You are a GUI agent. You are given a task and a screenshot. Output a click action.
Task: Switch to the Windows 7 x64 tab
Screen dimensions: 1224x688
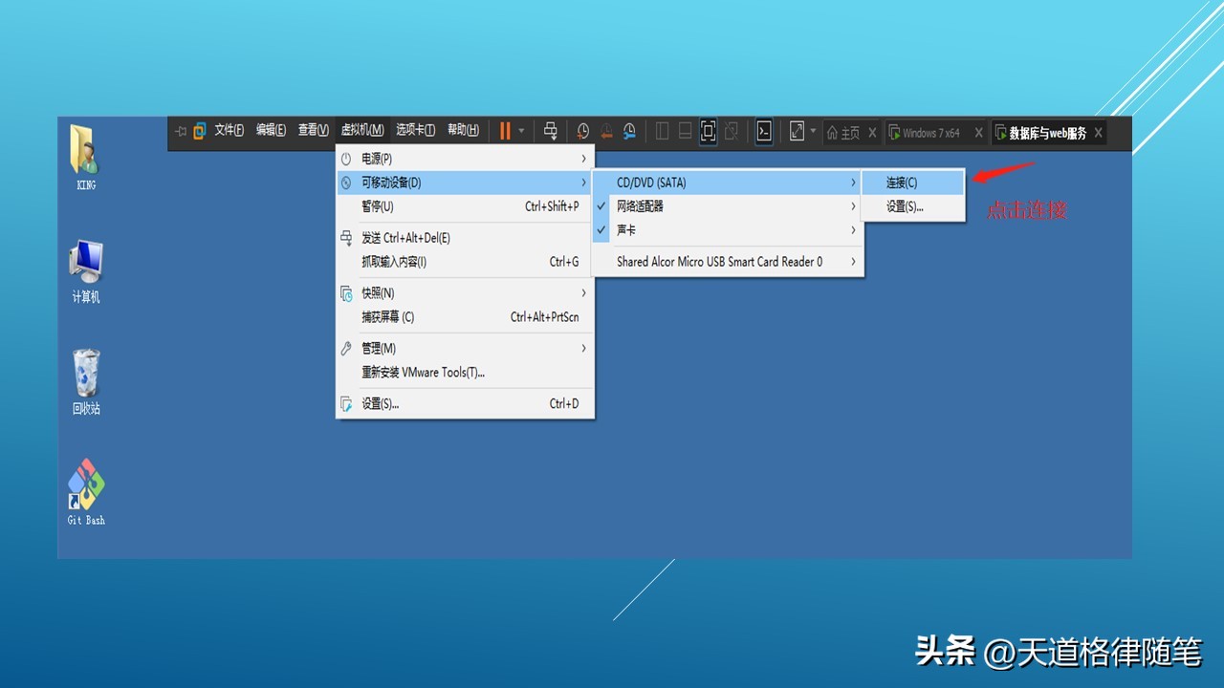932,133
